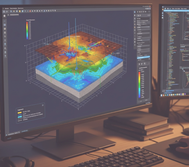Click the blue plus-box icon in the left sidebar

(x=5, y=25)
